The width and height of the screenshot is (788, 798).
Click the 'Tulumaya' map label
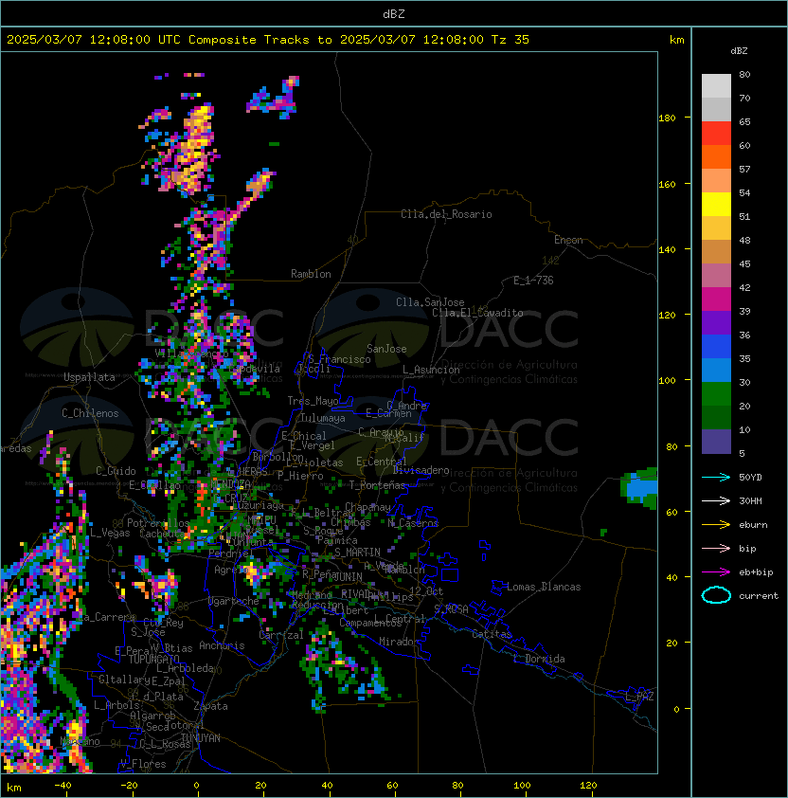(323, 418)
